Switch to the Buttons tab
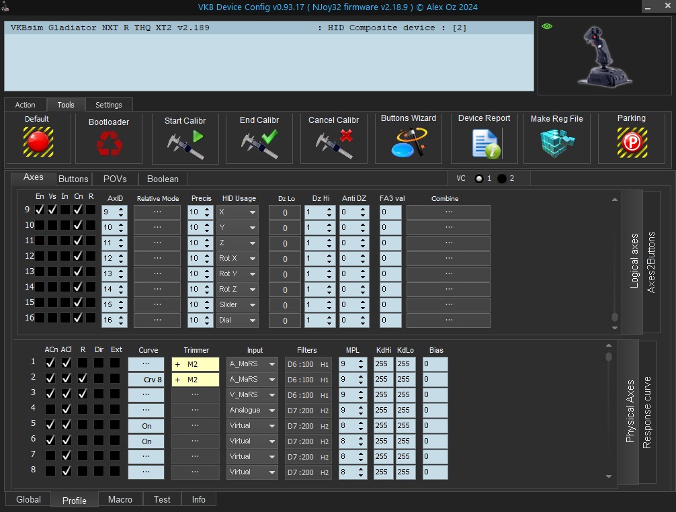This screenshot has height=512, width=676. (73, 179)
